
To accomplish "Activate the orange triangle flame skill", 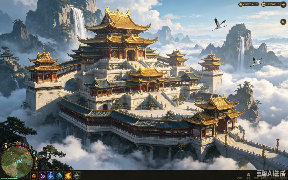I will click(x=34, y=176).
